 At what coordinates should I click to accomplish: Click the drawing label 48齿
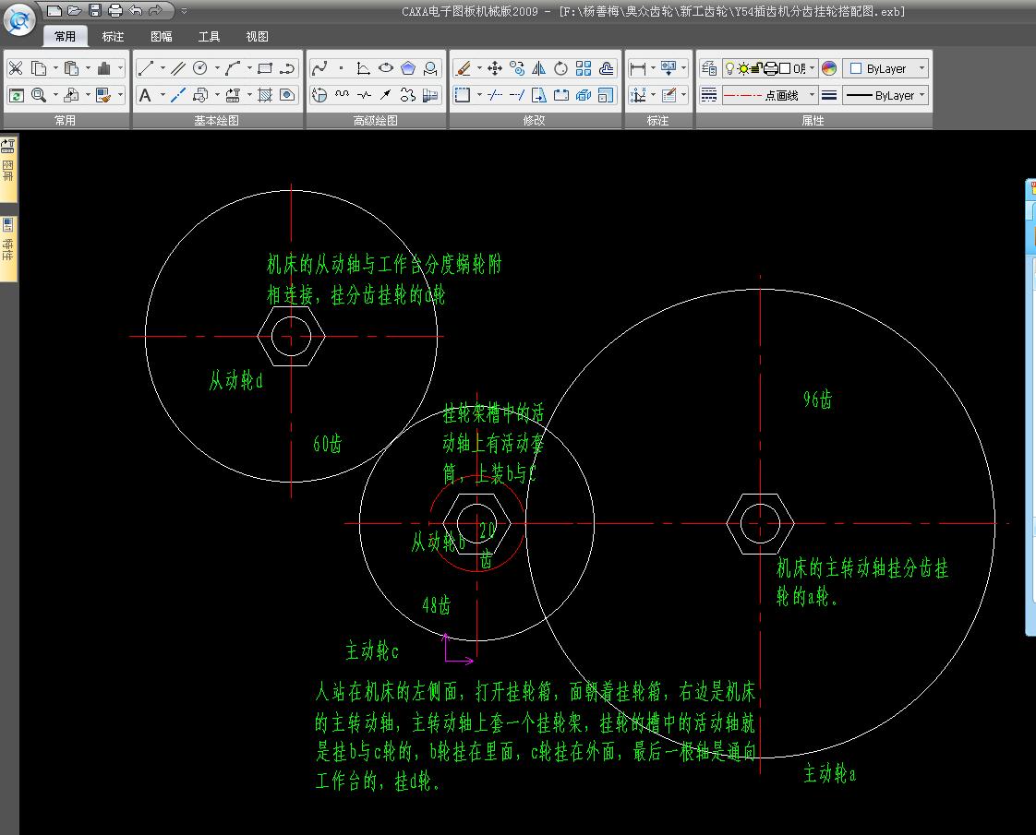(437, 604)
